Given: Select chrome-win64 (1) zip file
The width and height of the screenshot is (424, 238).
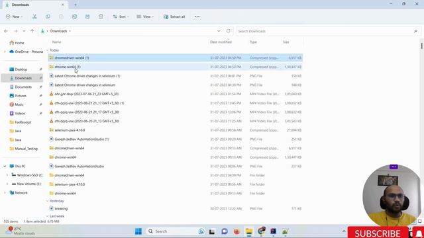Looking at the screenshot, I should click(175, 67).
